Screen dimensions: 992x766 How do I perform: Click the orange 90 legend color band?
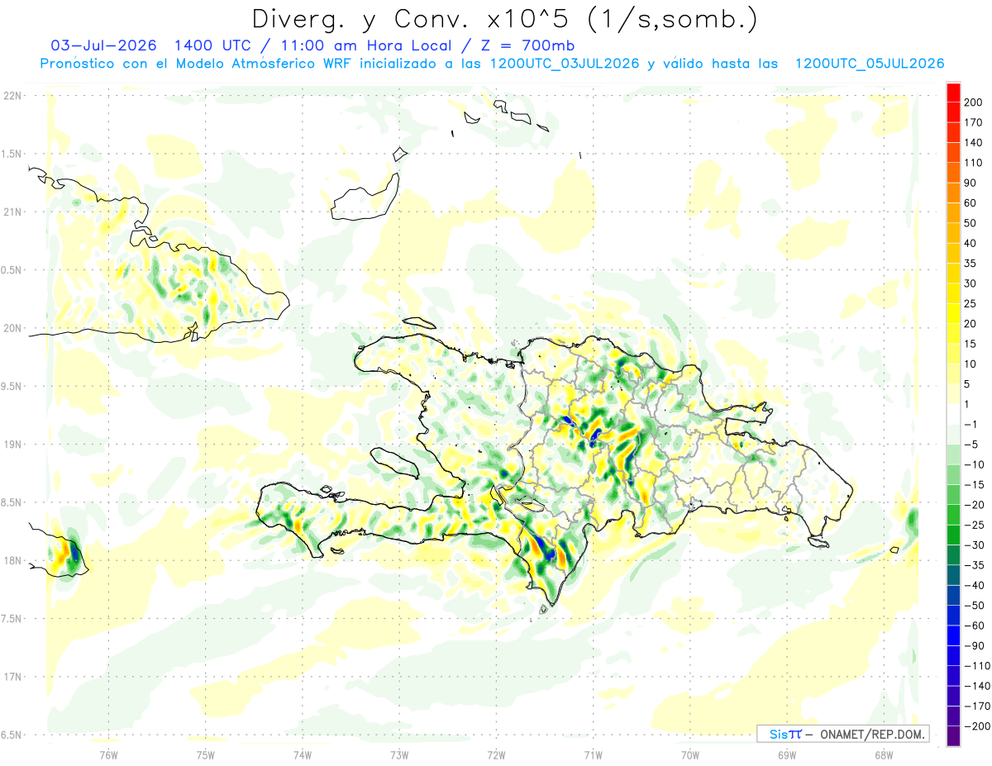pos(953,173)
